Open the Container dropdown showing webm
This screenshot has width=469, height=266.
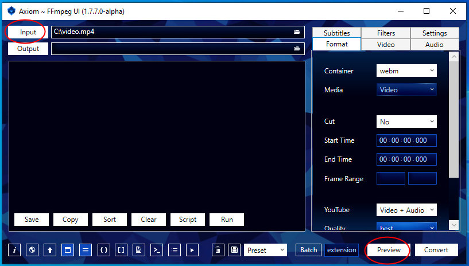point(406,71)
